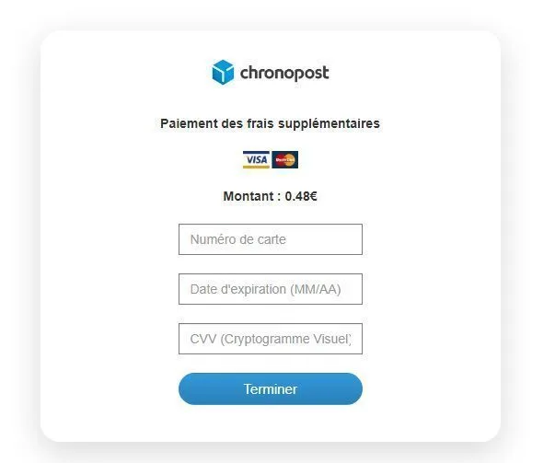Click the 'Paiement des frais supplémentaires' heading
555x463 pixels.
click(270, 123)
